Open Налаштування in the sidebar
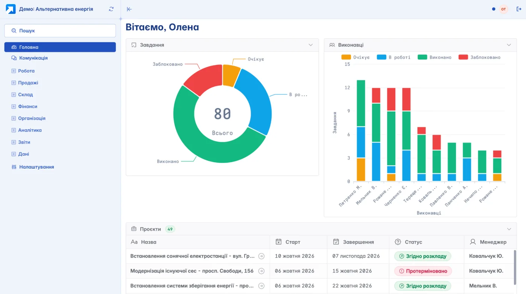The image size is (526, 294). (60, 167)
